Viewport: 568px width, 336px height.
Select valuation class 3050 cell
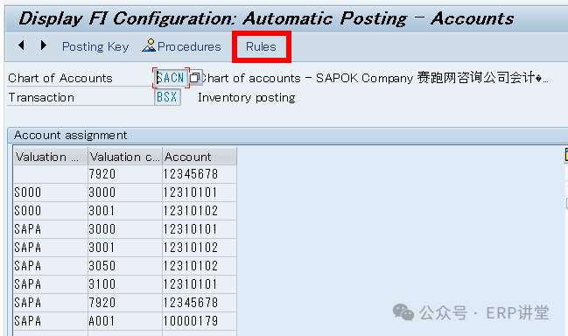click(x=125, y=266)
